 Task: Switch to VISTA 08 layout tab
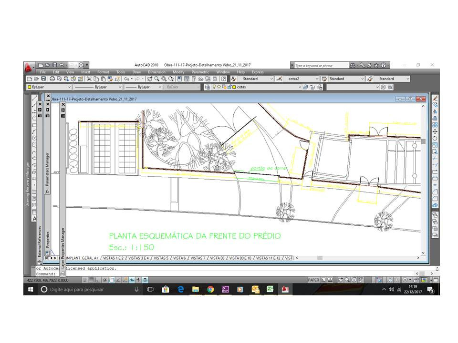tap(218, 258)
